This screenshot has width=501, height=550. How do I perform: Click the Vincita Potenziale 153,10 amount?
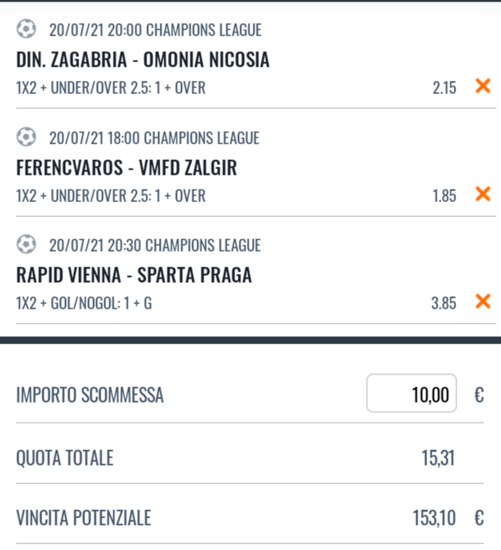coord(434,518)
